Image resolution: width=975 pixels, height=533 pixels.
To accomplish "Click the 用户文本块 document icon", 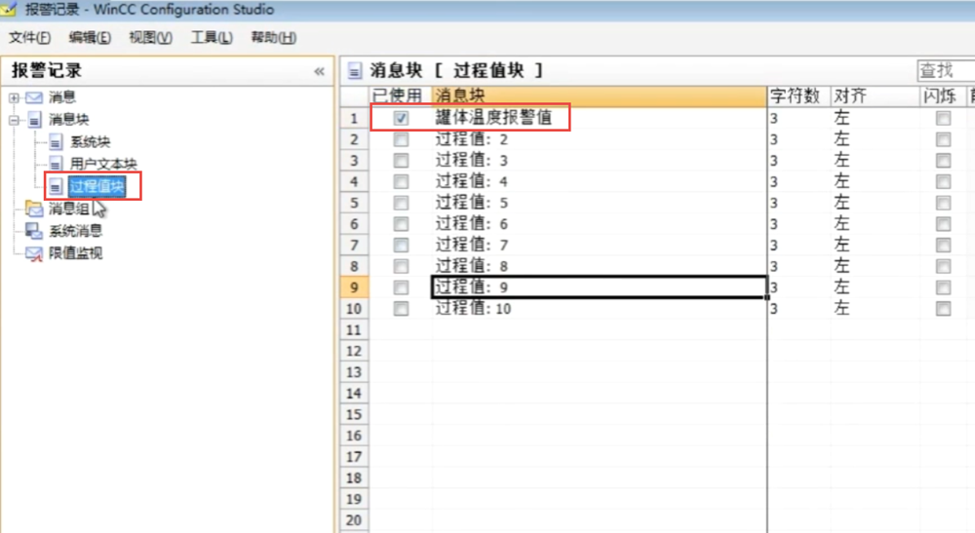I will (x=56, y=165).
